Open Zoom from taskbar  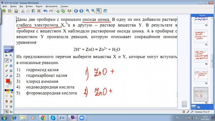pyautogui.click(x=82, y=118)
